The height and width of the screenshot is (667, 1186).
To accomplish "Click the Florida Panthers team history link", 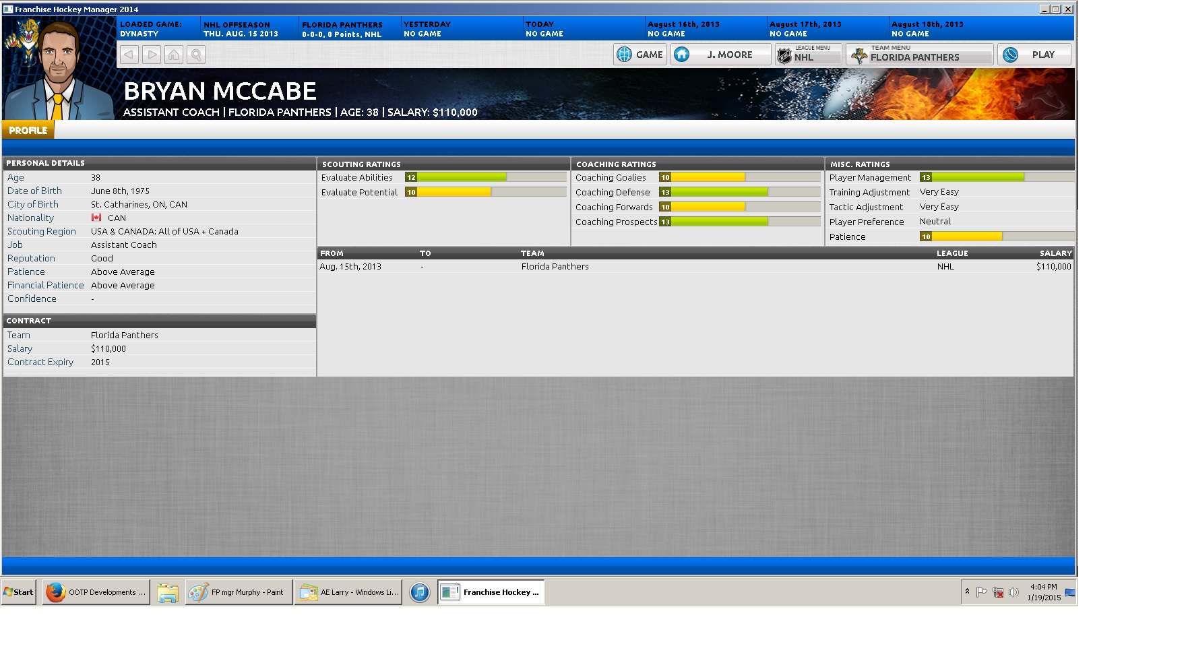I will pos(555,267).
